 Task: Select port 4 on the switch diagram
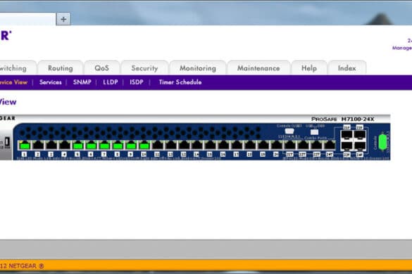tap(65, 145)
